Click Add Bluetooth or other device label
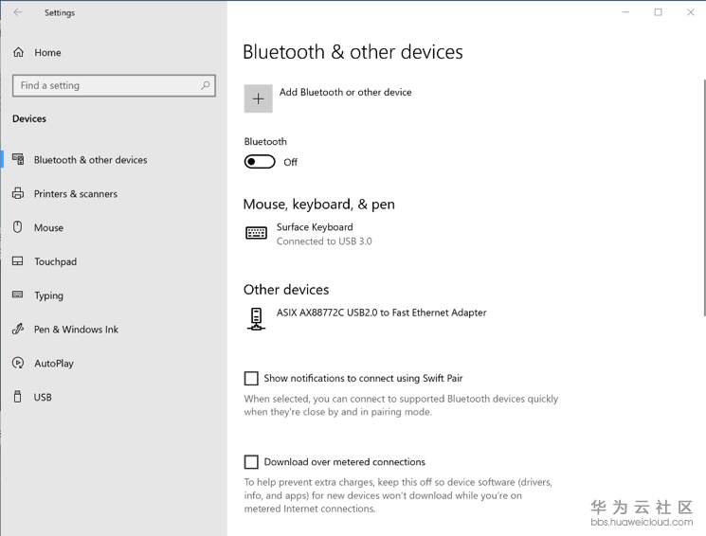706x536 pixels. click(345, 93)
